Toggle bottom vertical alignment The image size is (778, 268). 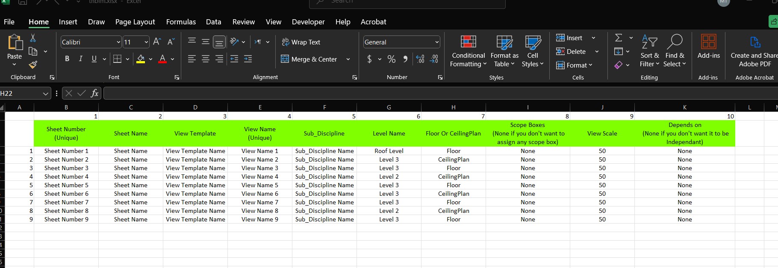click(219, 42)
